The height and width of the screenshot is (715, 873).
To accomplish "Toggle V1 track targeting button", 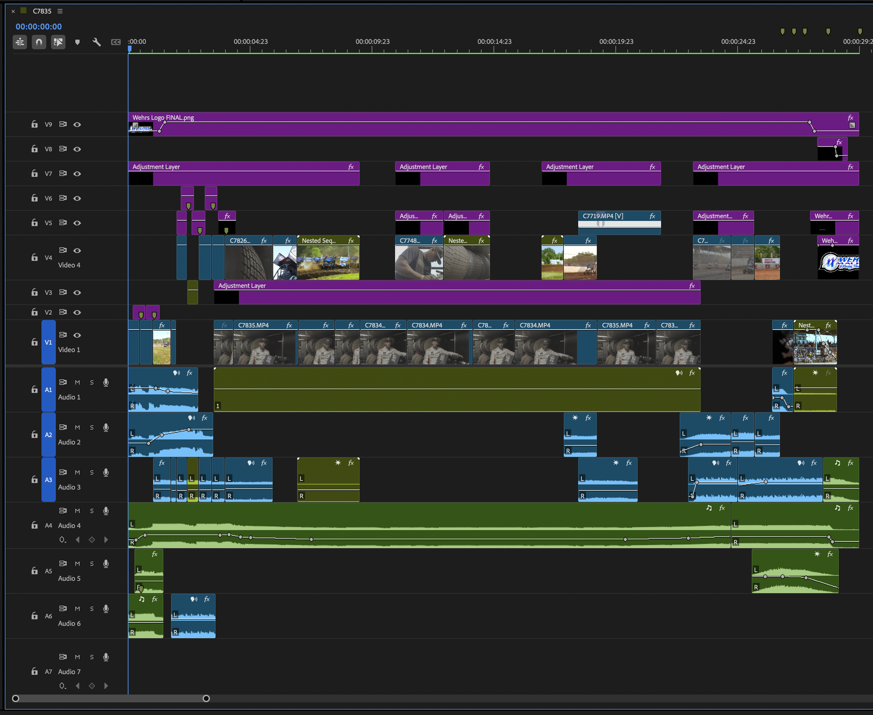I will [49, 342].
